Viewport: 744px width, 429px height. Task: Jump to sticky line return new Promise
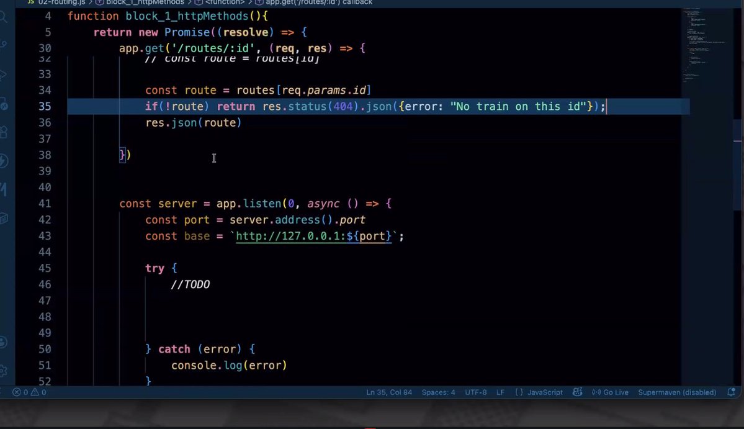click(x=200, y=32)
